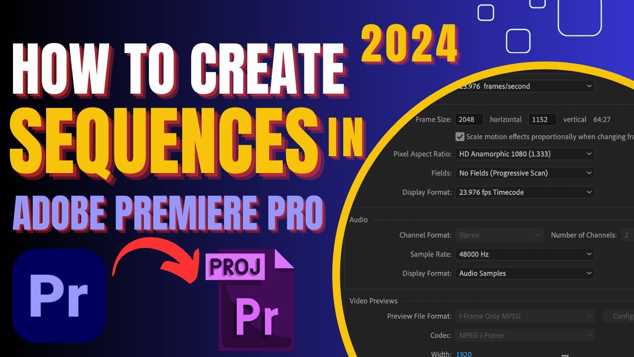This screenshot has width=634, height=357.
Task: Open the Preview File Format I-Frame Only MPEG dropdown
Action: click(525, 316)
